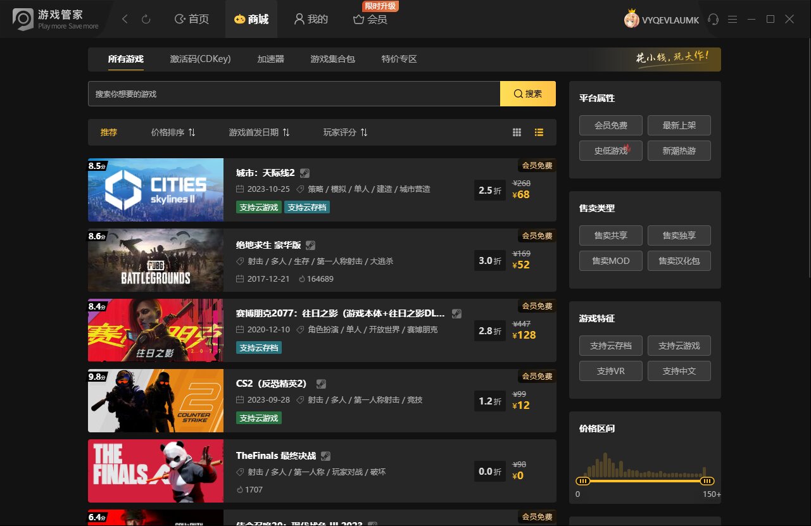Click the 搜索 search button
The width and height of the screenshot is (811, 526).
tap(528, 93)
